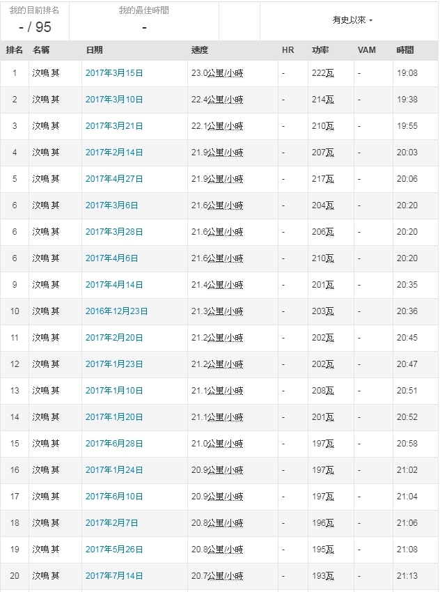Open the 2017年2月14日 activity link

(x=114, y=153)
